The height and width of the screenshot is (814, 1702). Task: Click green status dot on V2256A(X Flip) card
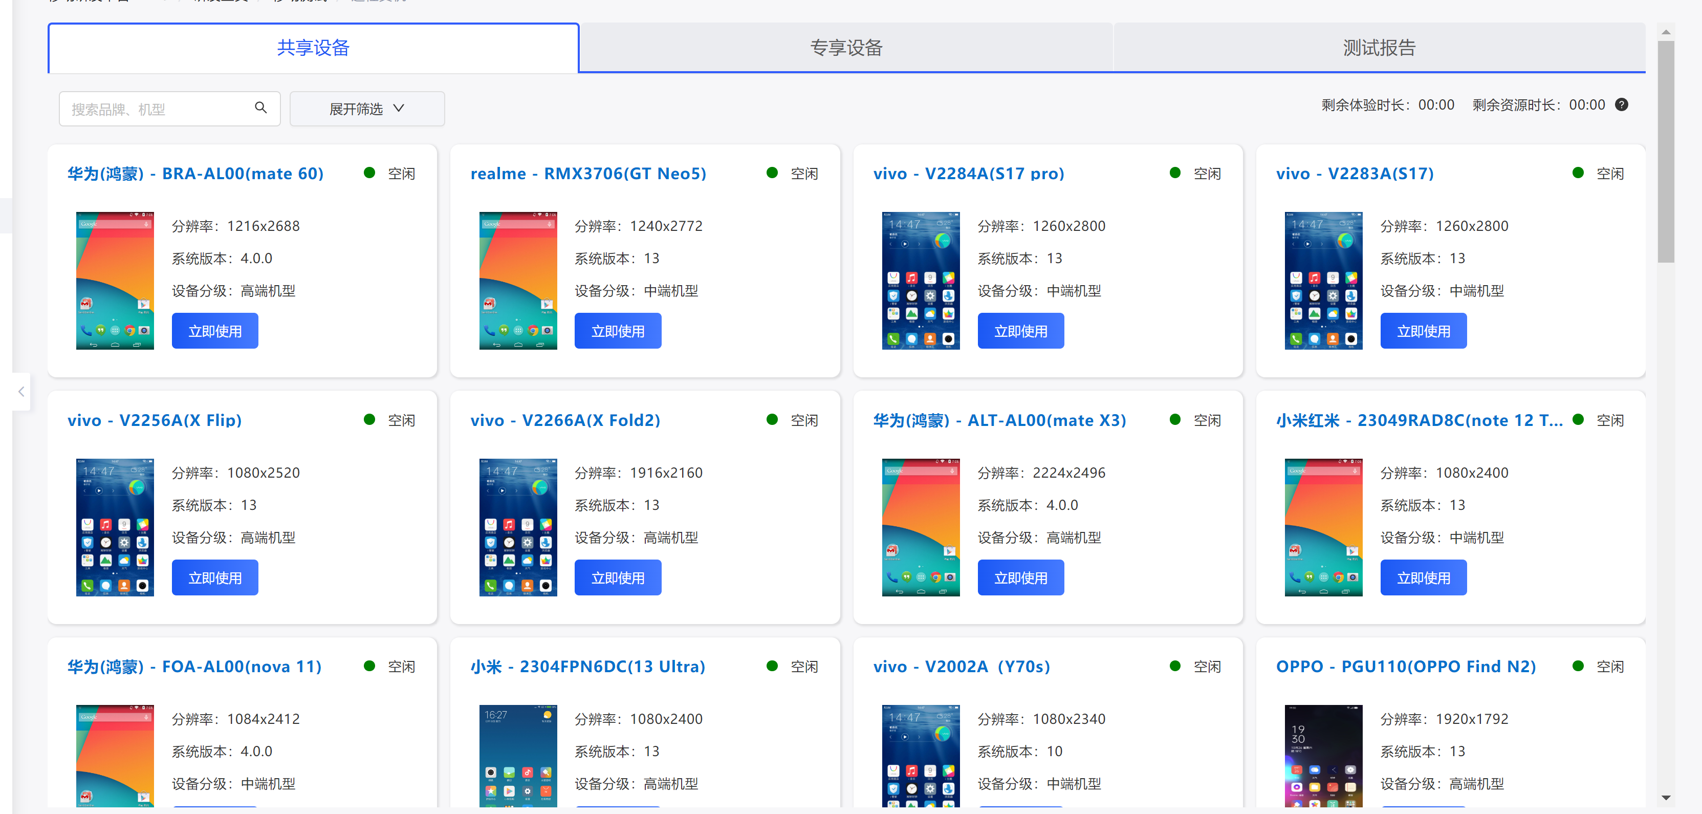tap(369, 419)
